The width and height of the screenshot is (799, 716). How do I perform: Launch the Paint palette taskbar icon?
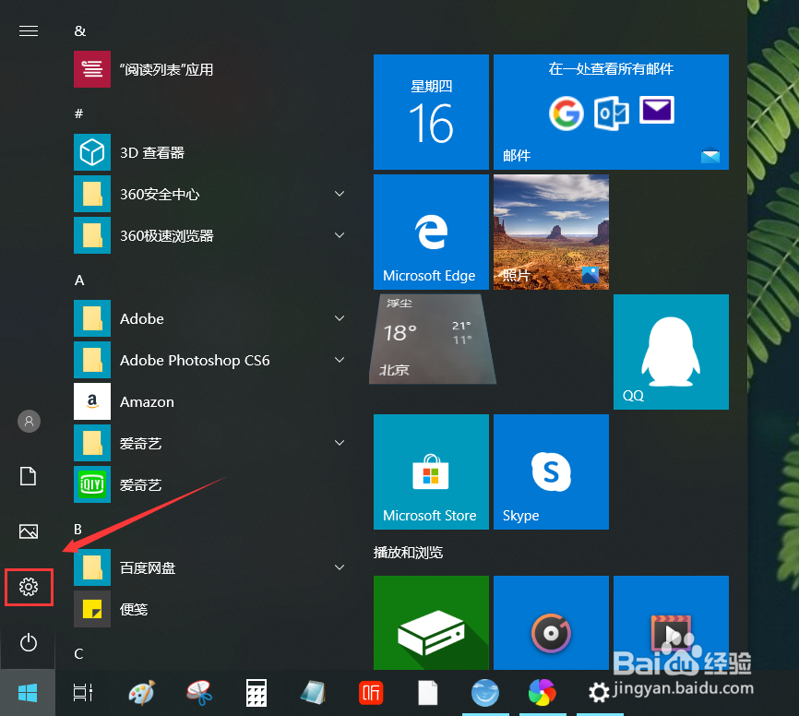coord(141,693)
